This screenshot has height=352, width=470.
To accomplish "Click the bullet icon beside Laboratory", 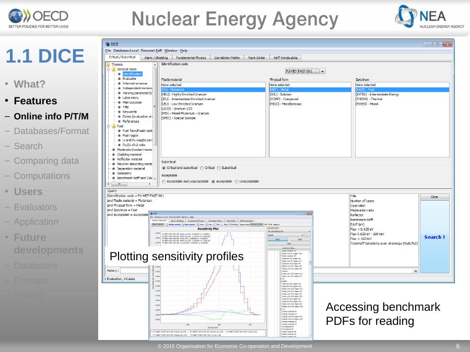I will click(x=120, y=98).
